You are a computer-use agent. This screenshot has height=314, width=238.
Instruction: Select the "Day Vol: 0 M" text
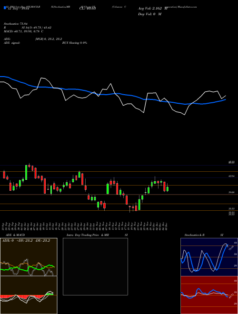149,14
